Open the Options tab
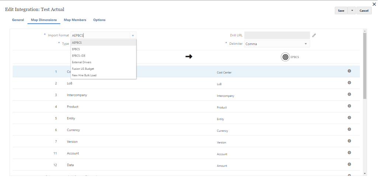Viewport: 382px width, 185px height. coord(99,20)
